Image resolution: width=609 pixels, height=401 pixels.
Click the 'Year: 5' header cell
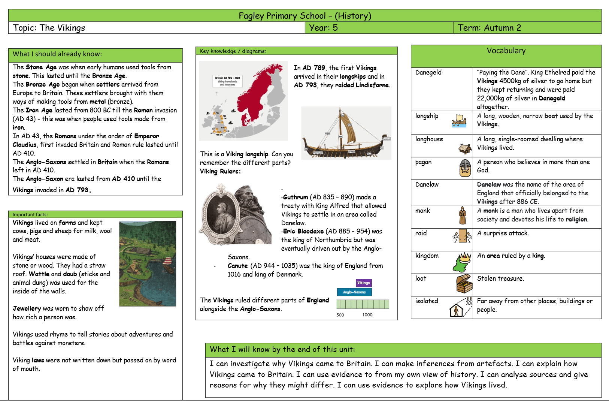379,28
